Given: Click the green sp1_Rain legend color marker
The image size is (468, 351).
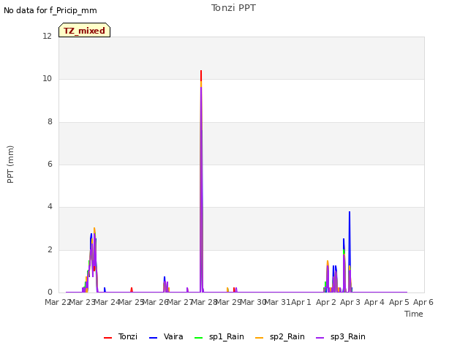Looking at the screenshot, I should (x=198, y=338).
